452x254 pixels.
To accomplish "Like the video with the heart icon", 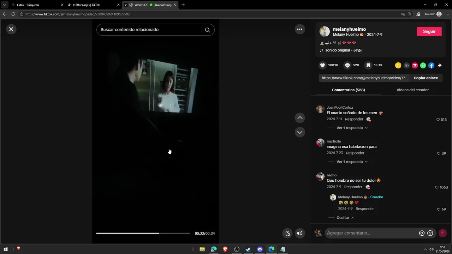I will [x=322, y=65].
